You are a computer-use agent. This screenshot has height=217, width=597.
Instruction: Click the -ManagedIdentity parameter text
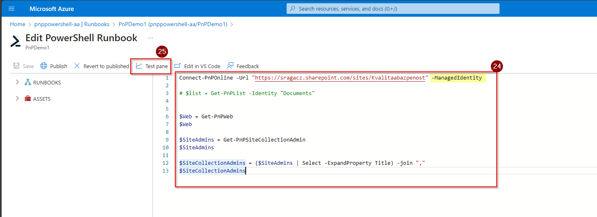[x=458, y=77]
